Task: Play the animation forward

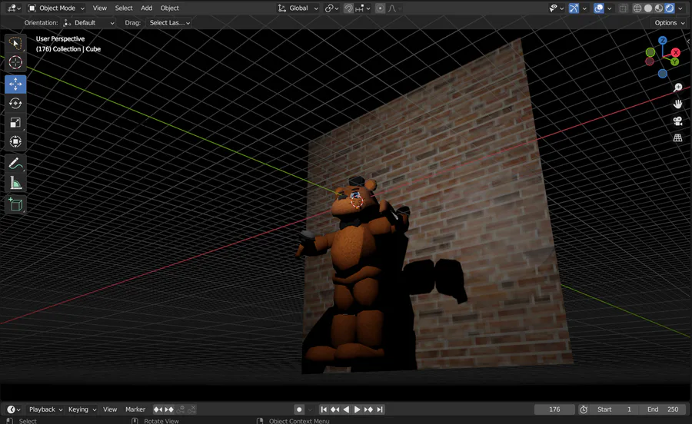Action: [x=357, y=409]
